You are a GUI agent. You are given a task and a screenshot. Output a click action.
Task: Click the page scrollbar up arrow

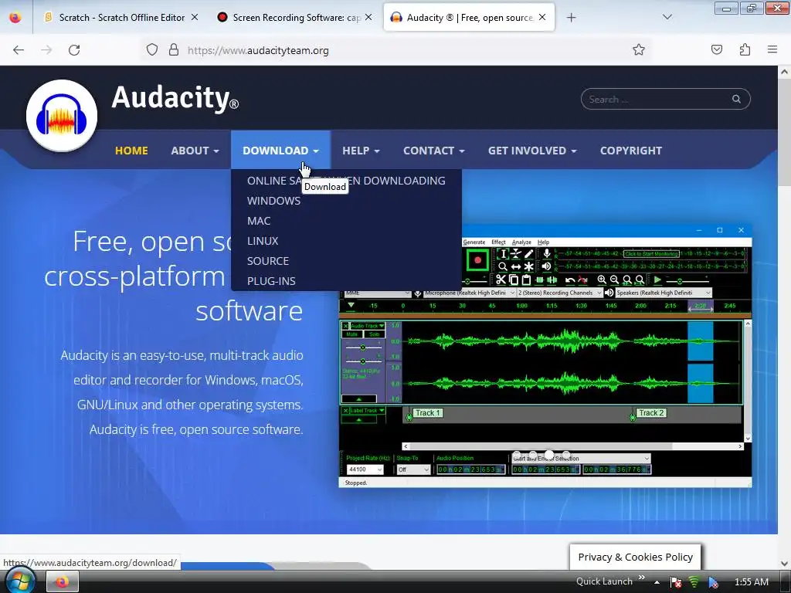pyautogui.click(x=784, y=72)
